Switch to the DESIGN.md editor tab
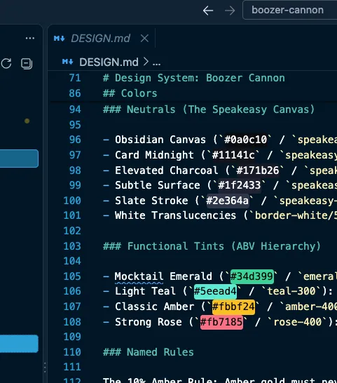This screenshot has width=337, height=383. (x=100, y=39)
